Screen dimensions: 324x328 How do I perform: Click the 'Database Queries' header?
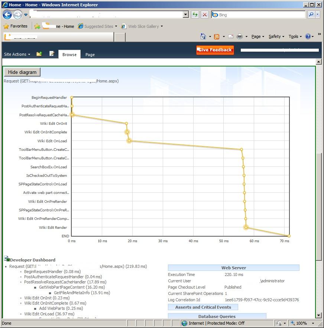pos(217,316)
